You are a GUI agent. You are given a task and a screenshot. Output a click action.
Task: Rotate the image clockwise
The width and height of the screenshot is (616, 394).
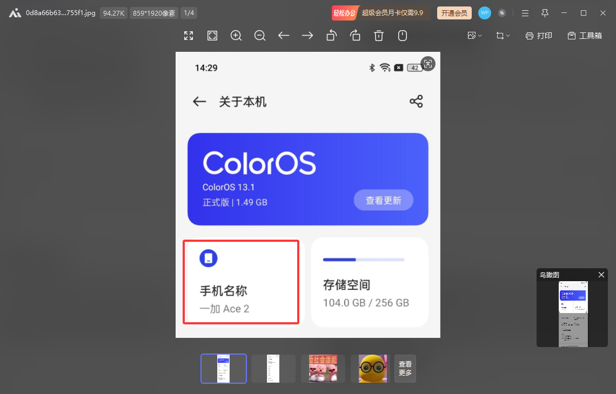[355, 36]
